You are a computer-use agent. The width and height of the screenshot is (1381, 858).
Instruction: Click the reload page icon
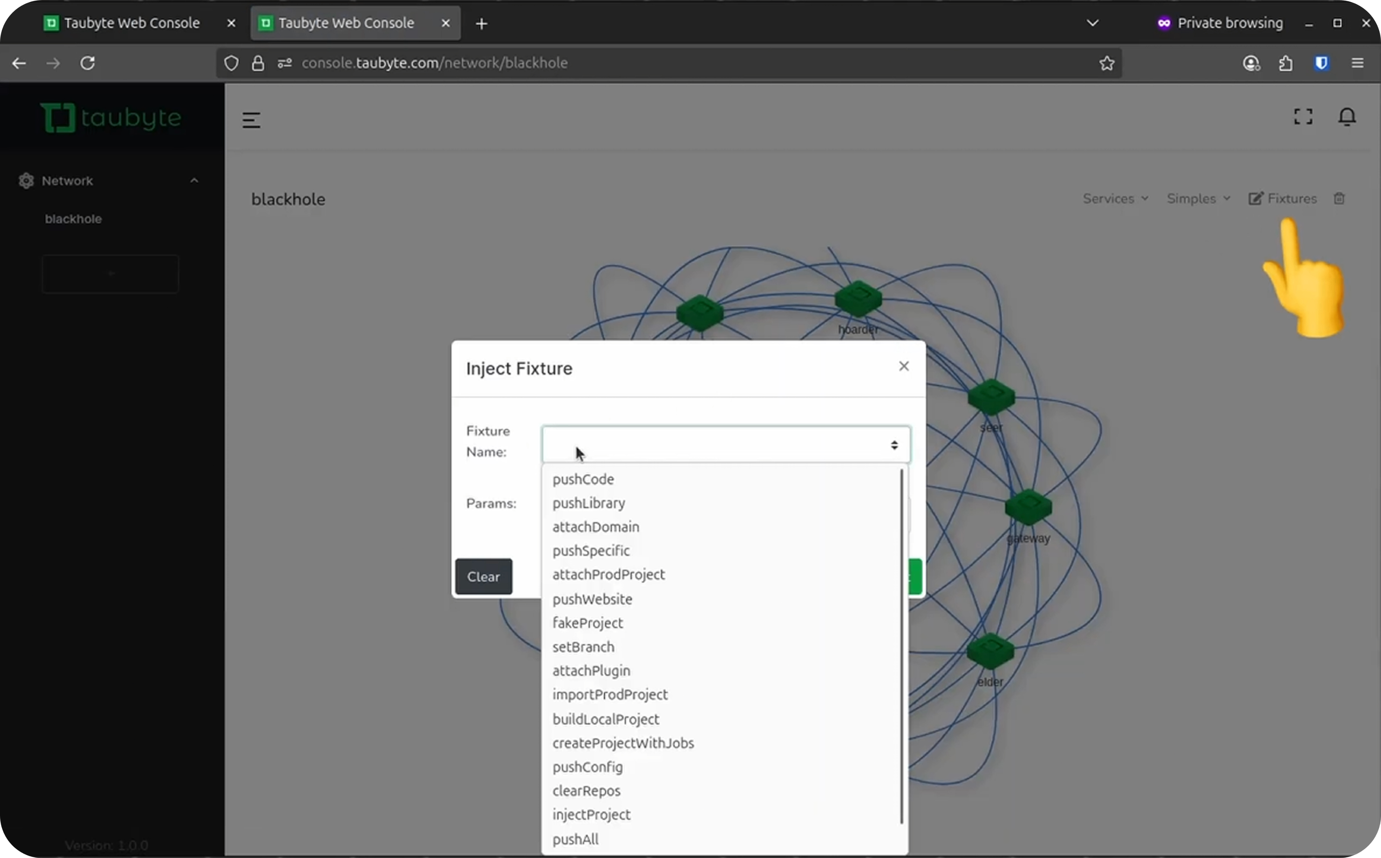pos(87,63)
